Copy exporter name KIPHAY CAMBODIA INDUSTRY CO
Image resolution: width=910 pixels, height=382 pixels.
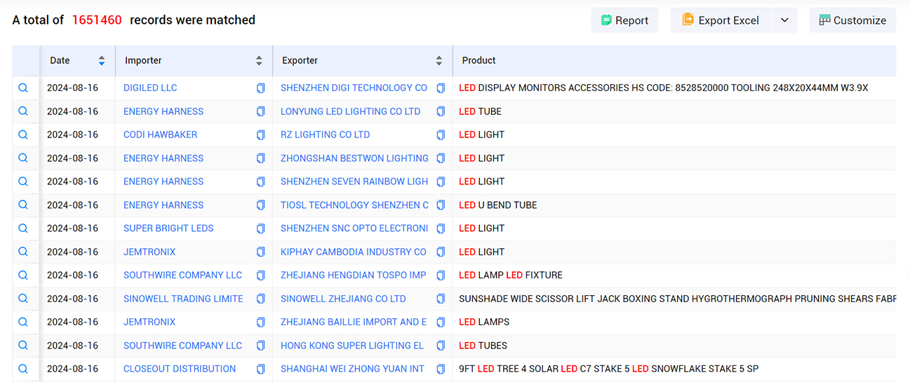(441, 252)
